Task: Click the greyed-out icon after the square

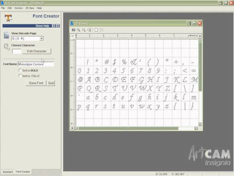Action: pyautogui.click(x=101, y=30)
